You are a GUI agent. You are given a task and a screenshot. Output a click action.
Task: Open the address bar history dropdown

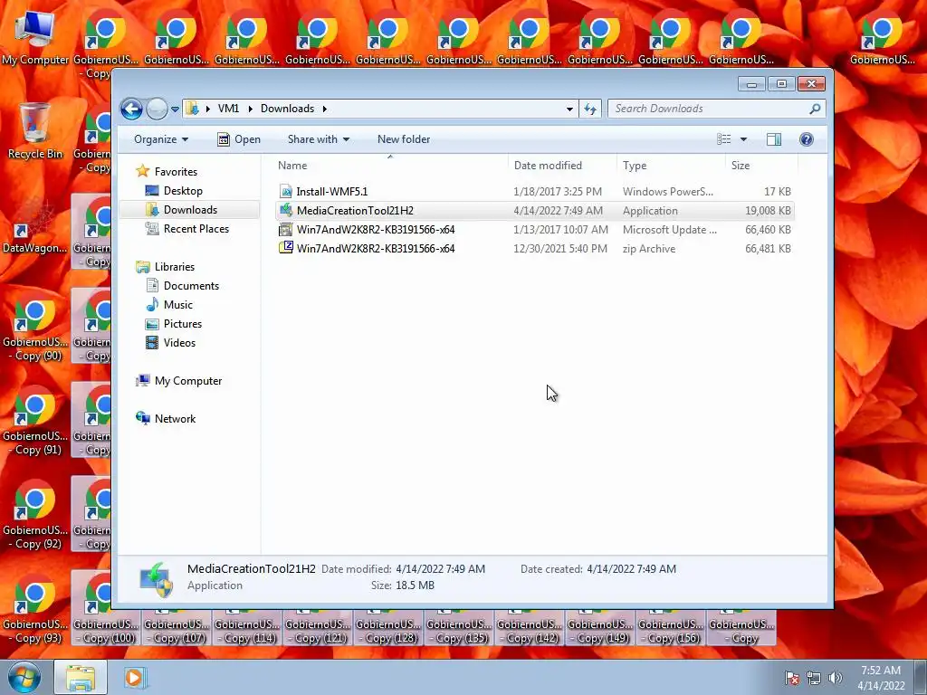569,109
